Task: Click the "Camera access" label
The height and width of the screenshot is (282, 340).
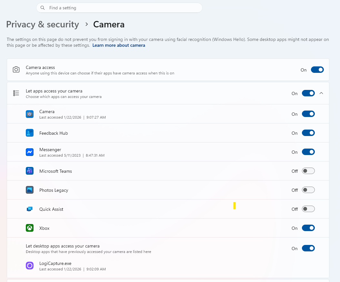Action: pos(40,67)
